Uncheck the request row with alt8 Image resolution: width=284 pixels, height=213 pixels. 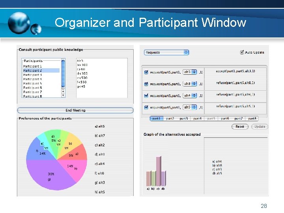(146, 84)
